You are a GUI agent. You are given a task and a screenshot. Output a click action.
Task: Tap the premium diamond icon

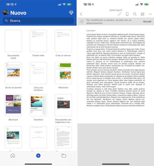coord(71,13)
